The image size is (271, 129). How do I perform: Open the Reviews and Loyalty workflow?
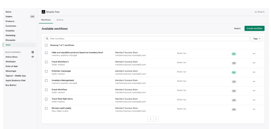pyautogui.click(x=61, y=108)
